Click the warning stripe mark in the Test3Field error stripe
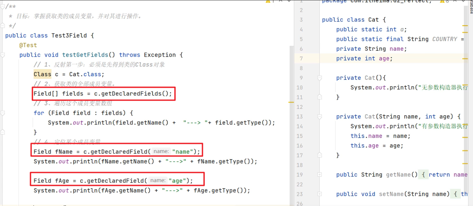This screenshot has width=473, height=206. click(x=292, y=102)
